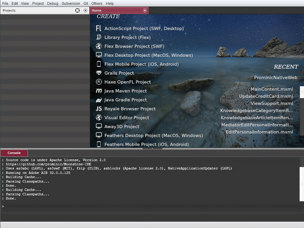Screen dimensions: 304x228
Task: Select the Library Project (Flex) icon
Action: (x=99, y=37)
